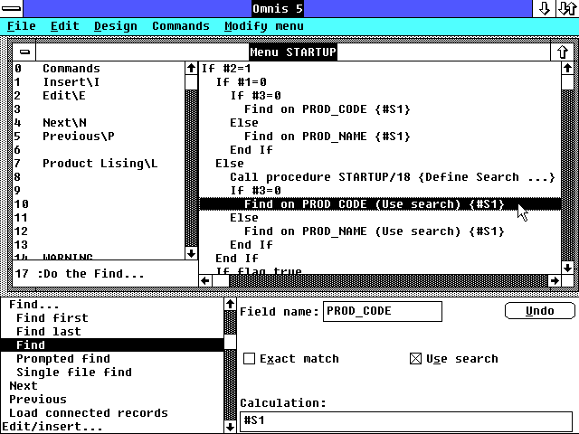Click the menu line list scrollbar thumb
579x434 pixels.
tap(191, 82)
